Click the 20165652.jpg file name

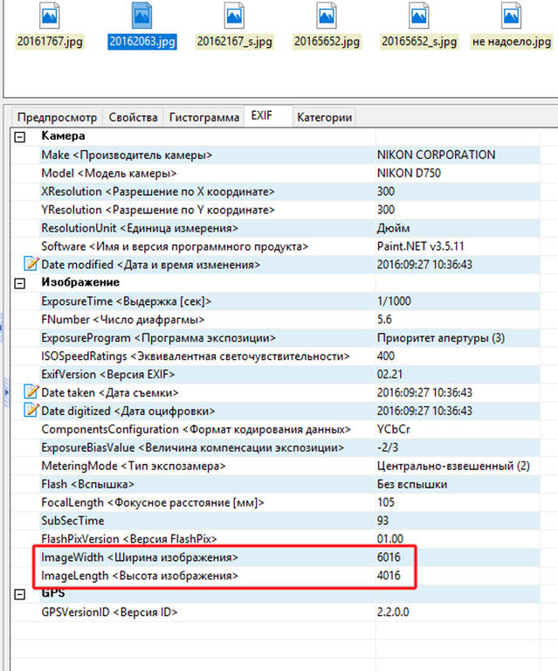pyautogui.click(x=327, y=42)
